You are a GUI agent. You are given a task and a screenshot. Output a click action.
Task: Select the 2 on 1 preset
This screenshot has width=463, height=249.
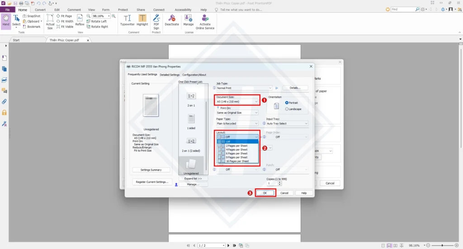[x=191, y=99]
